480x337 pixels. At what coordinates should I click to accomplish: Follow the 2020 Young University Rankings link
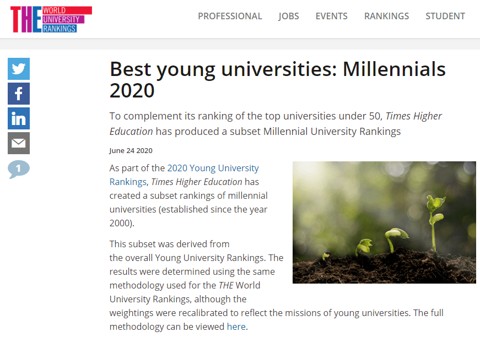coord(184,175)
